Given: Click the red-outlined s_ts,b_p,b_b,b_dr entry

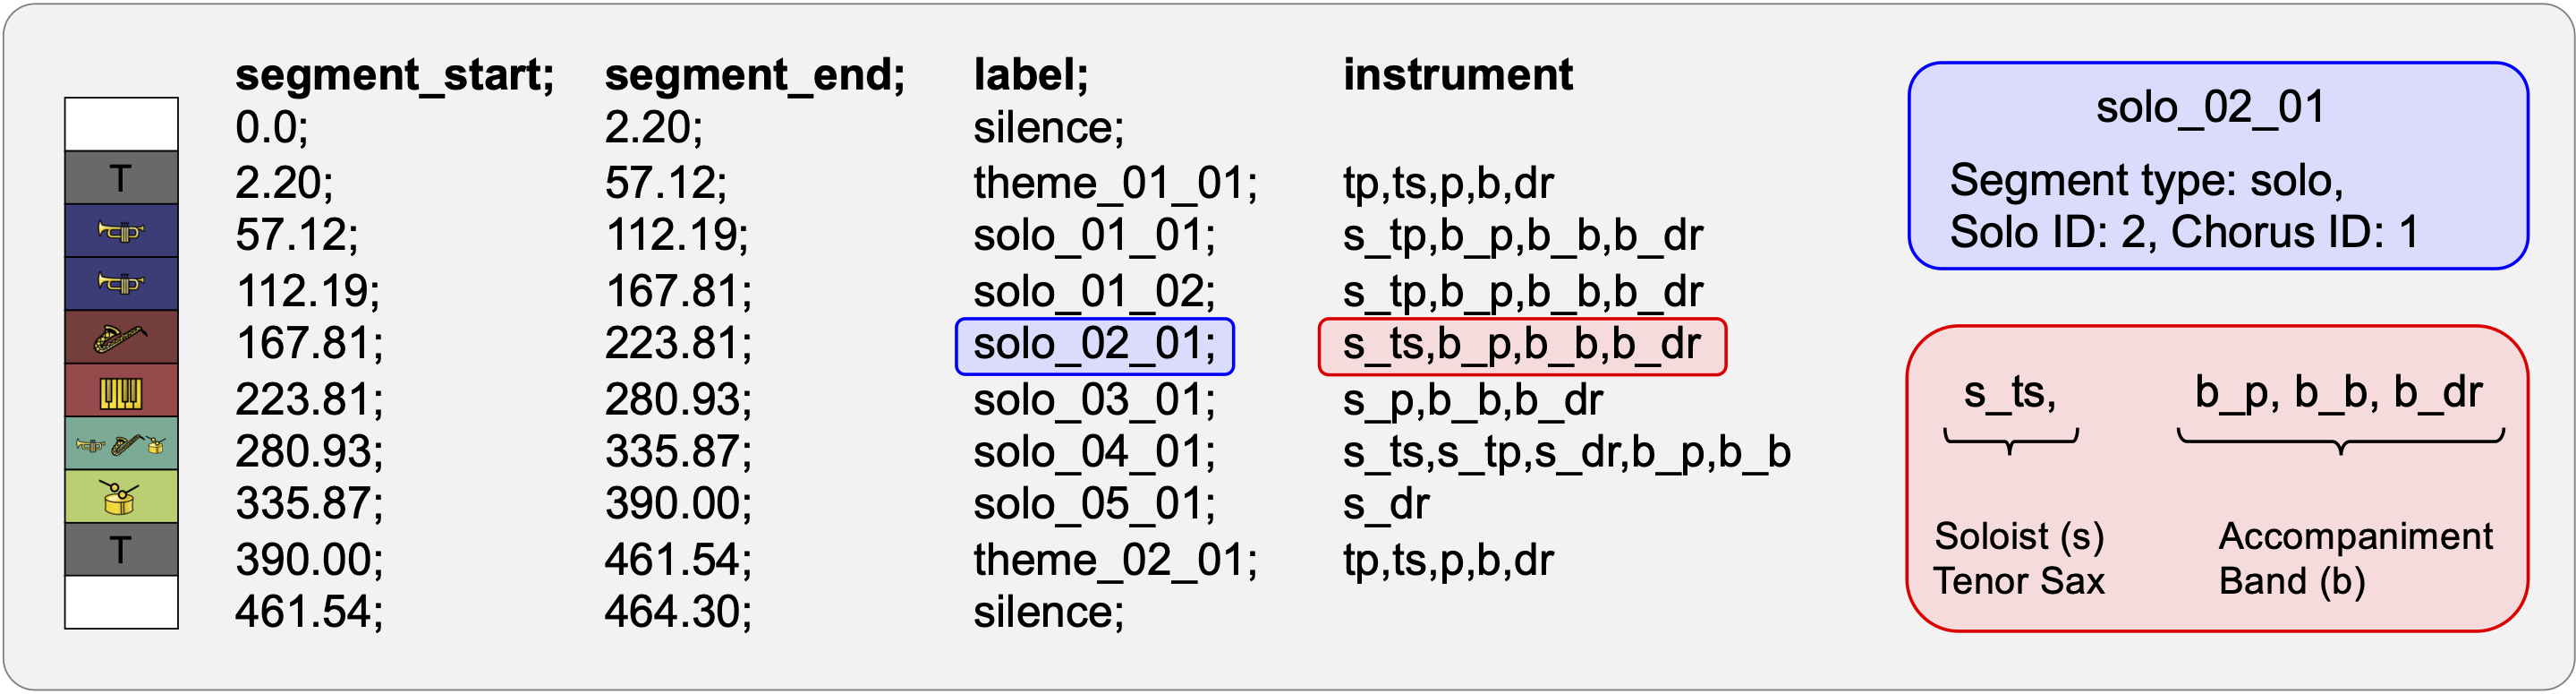Looking at the screenshot, I should coord(1521,347).
